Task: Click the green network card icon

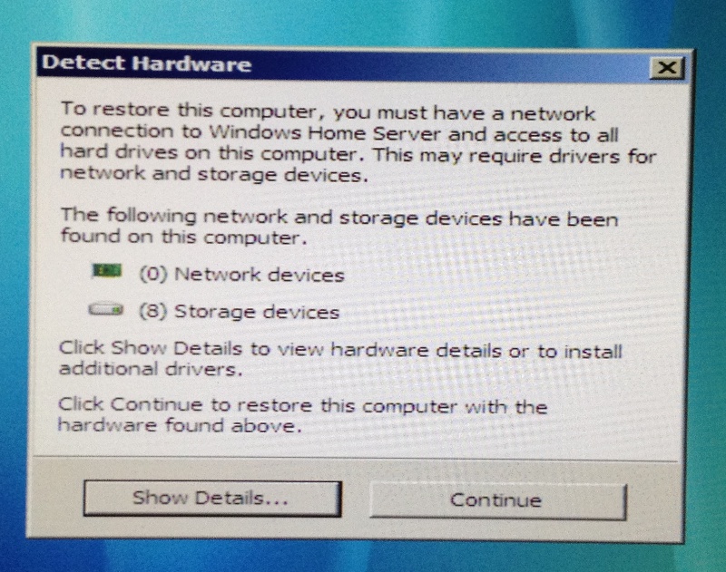Action: [x=107, y=271]
